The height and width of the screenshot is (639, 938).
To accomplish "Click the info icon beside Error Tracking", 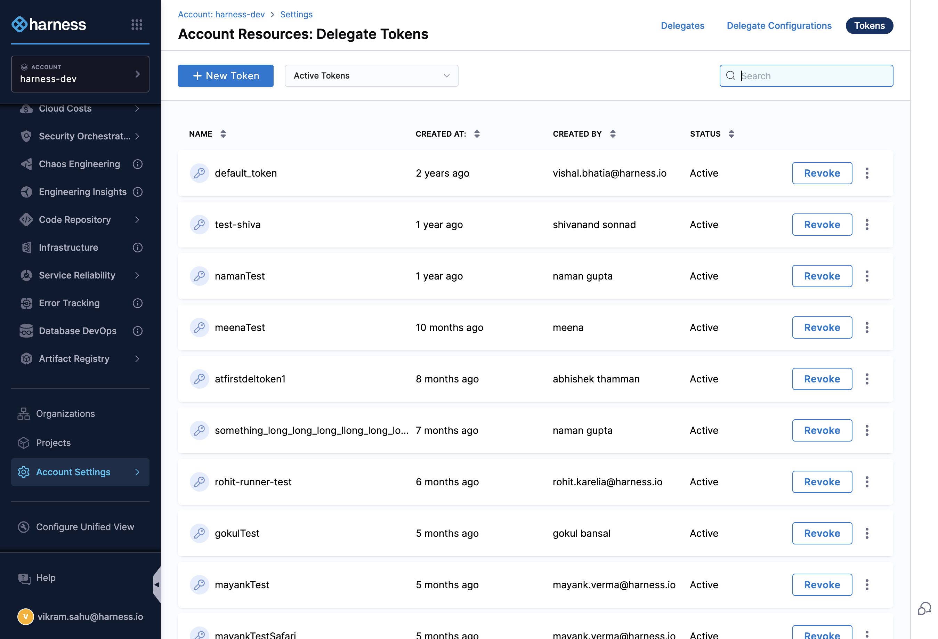I will click(x=138, y=303).
